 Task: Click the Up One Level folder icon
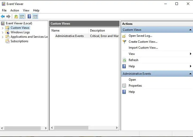point(16,17)
